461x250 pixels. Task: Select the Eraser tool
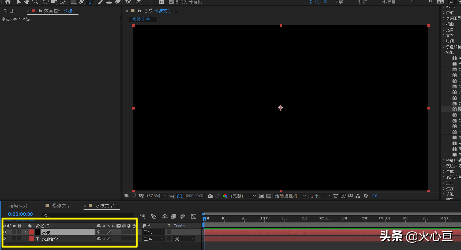118,2
